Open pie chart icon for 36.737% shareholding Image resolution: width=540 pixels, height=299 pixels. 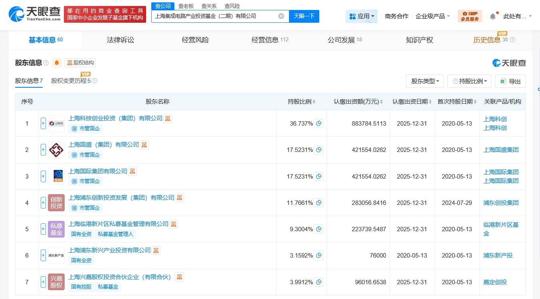(318, 124)
